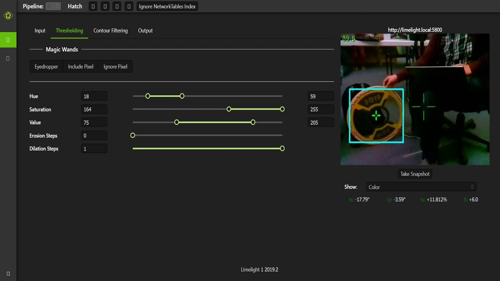This screenshot has height=281, width=500.
Task: Open the Pipeline number selector
Action: (53, 7)
